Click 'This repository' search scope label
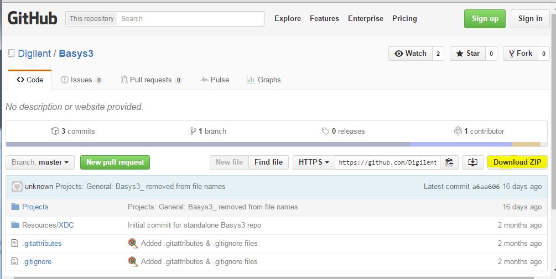 click(91, 18)
